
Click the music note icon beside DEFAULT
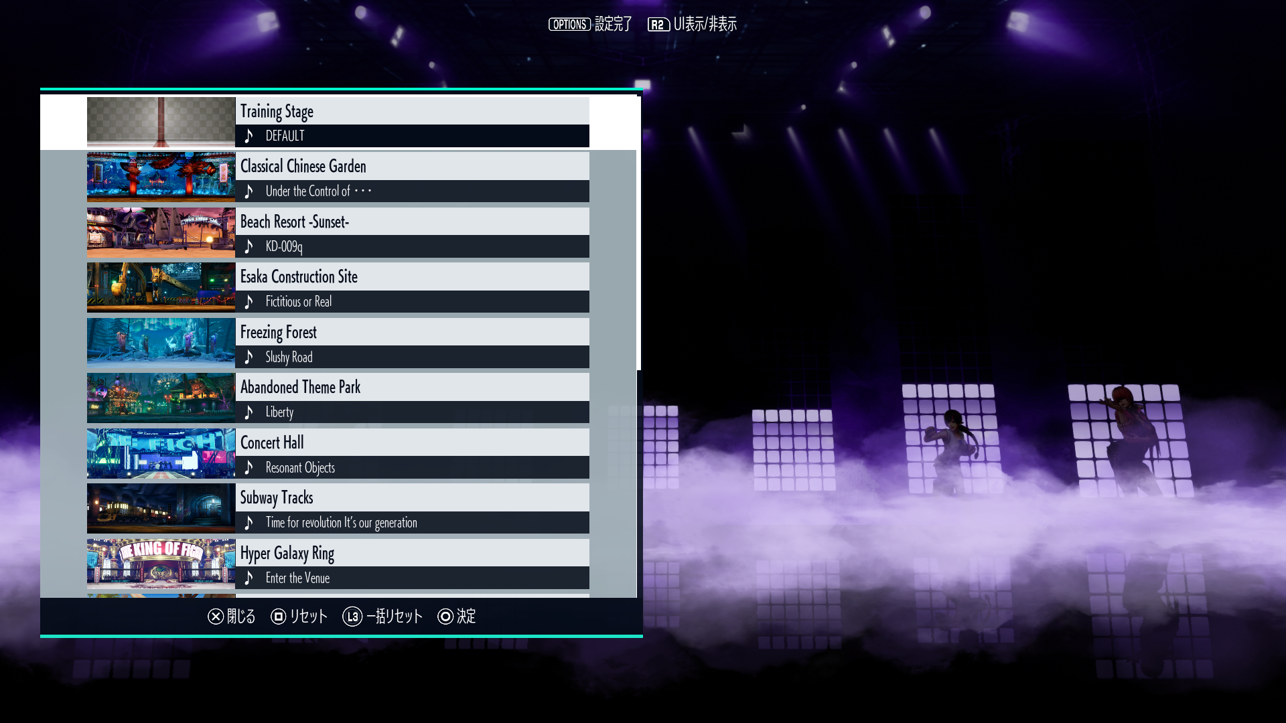click(x=249, y=136)
